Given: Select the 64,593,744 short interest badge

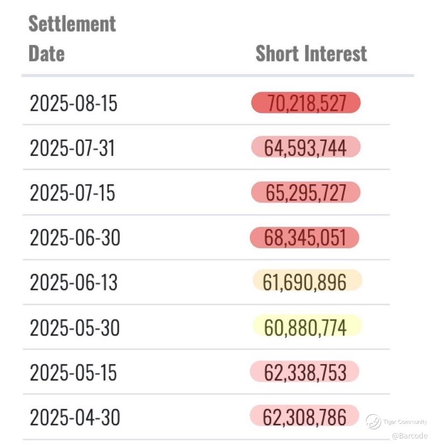Looking at the screenshot, I should (306, 147).
